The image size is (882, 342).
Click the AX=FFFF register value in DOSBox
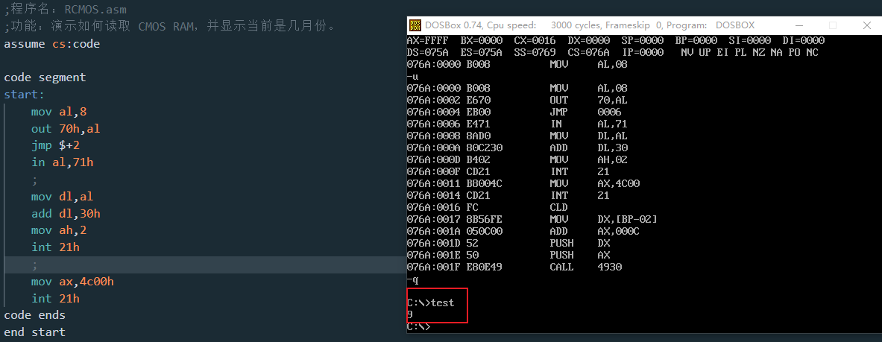tap(427, 40)
